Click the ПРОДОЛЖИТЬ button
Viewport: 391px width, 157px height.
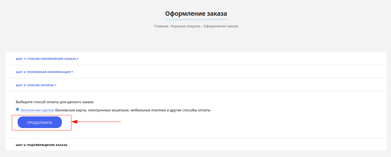coord(40,122)
